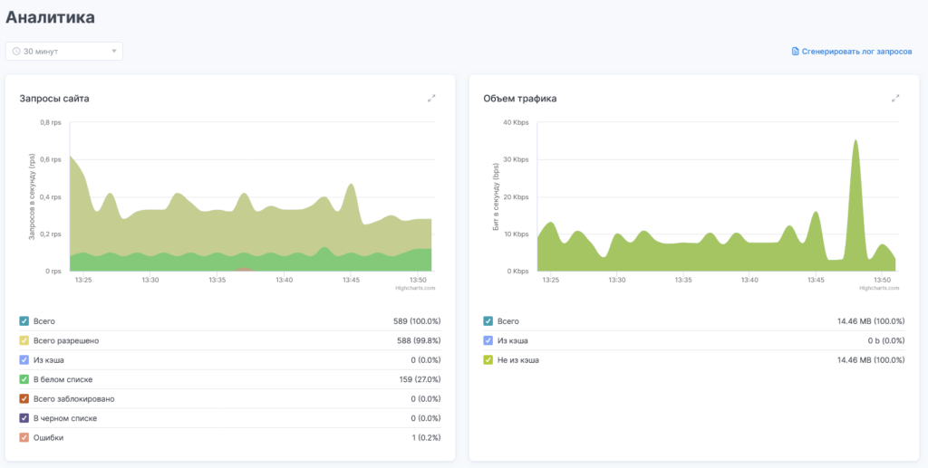Click Highcharts.com credit under requests chart

(415, 288)
